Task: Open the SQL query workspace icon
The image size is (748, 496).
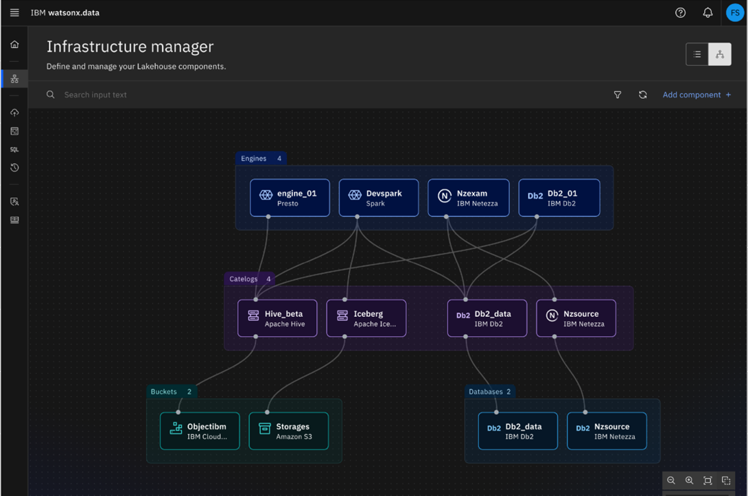Action: tap(14, 150)
